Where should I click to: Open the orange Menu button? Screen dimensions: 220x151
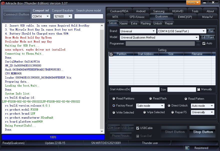pyautogui.click(x=193, y=2)
